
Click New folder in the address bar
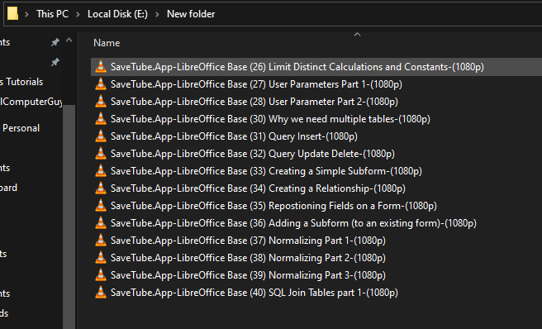(x=191, y=14)
